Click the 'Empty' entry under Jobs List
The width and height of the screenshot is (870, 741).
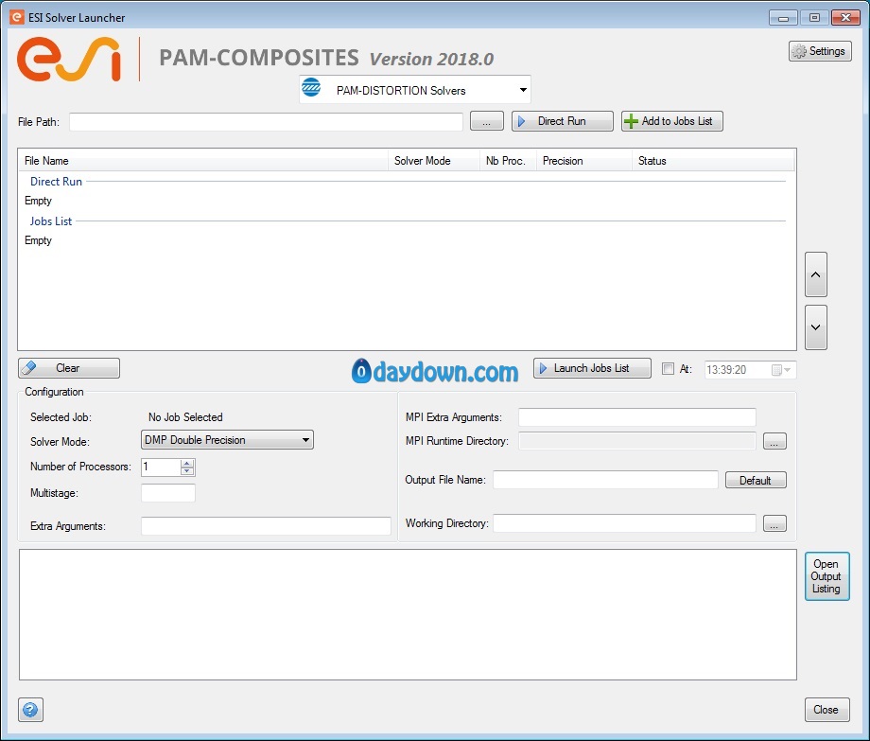(38, 241)
